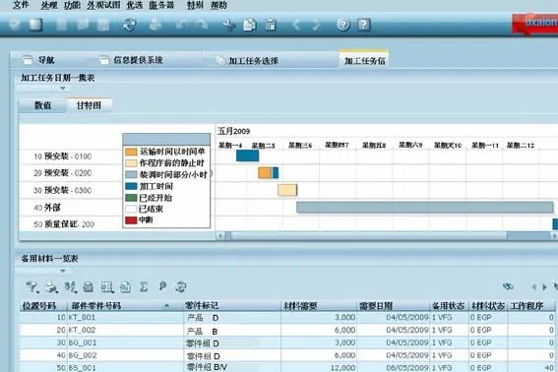Viewport: 558px width, 372px height.
Task: Select the 甘特图 view tab
Action: click(x=89, y=105)
